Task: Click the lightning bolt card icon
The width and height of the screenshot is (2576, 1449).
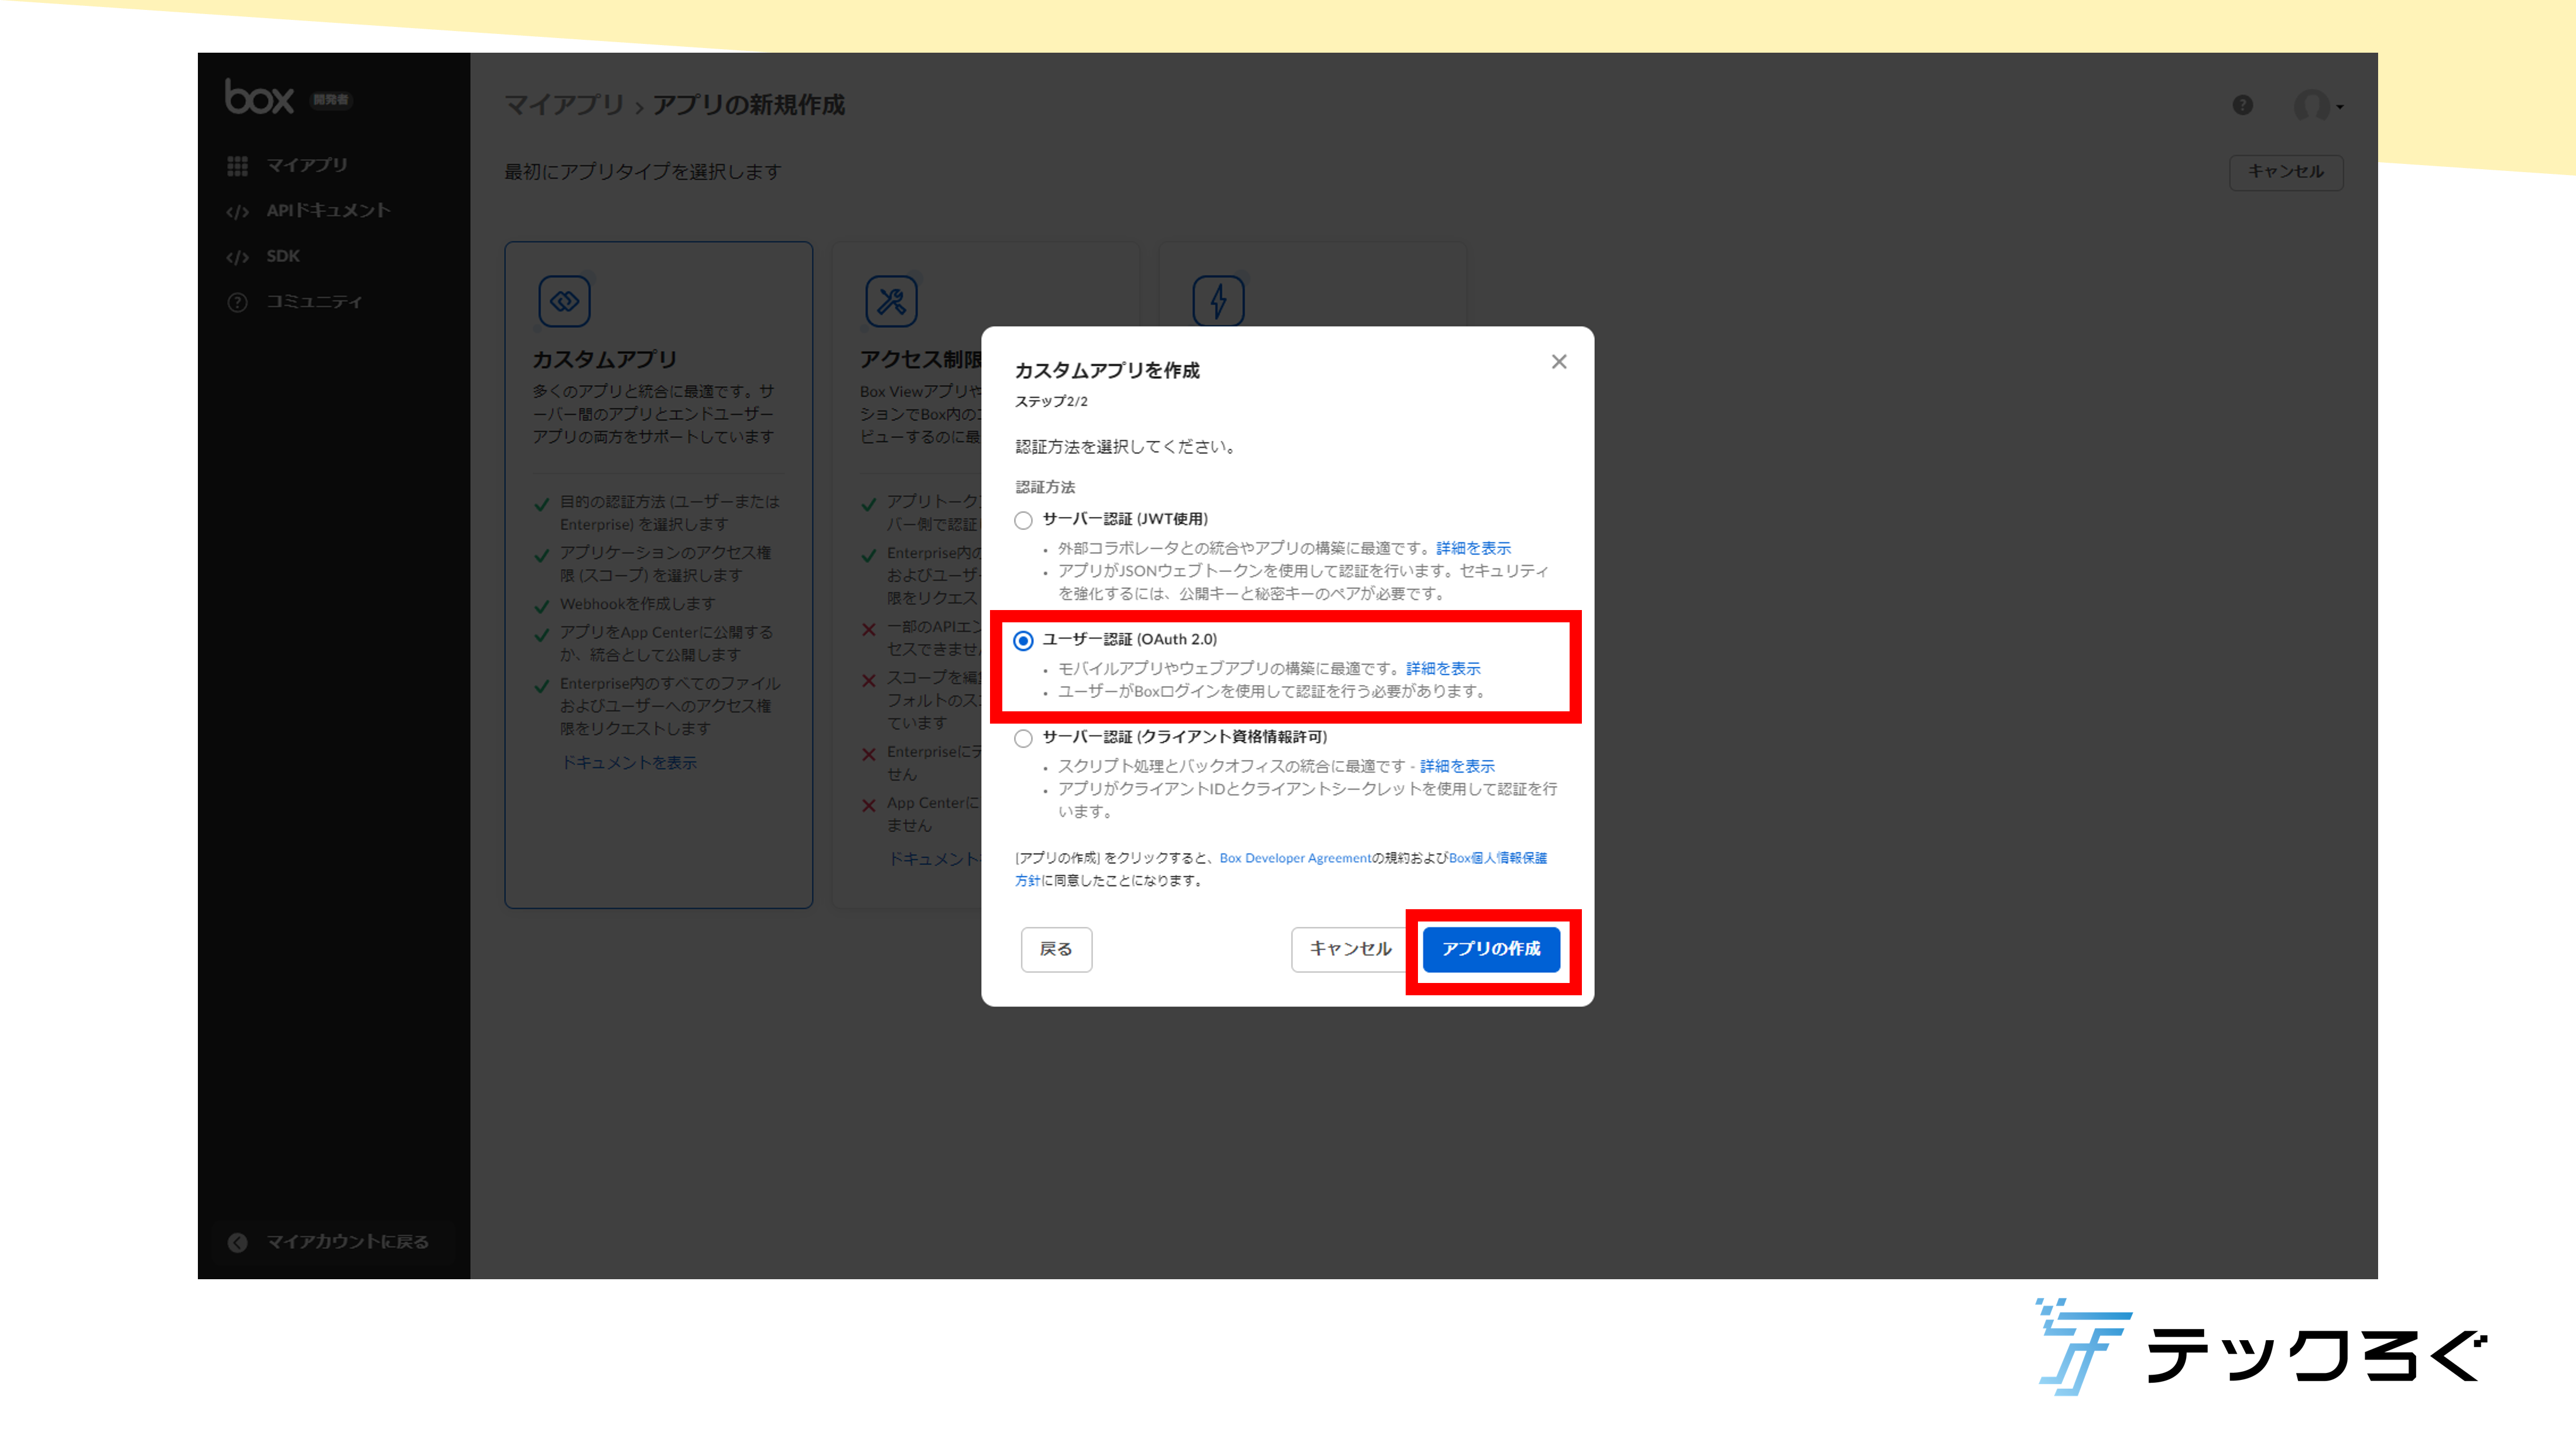Action: click(1218, 301)
